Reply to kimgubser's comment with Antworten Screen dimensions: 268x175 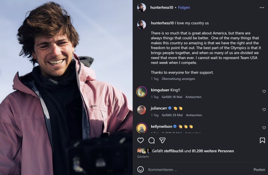click(x=193, y=97)
